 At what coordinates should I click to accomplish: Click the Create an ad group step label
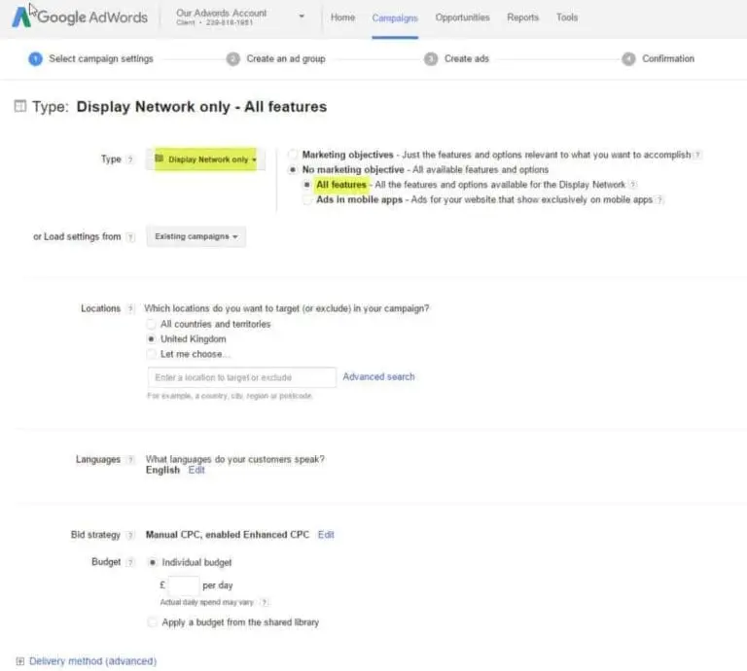[x=286, y=58]
